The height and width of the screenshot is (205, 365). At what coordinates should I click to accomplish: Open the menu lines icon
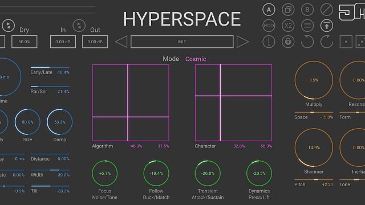307,26
